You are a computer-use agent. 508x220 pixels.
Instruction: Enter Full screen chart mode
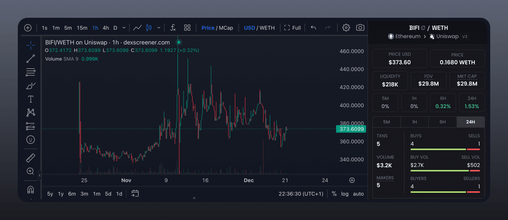click(x=292, y=28)
